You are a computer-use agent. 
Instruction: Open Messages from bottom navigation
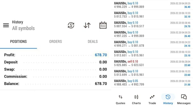(184, 100)
